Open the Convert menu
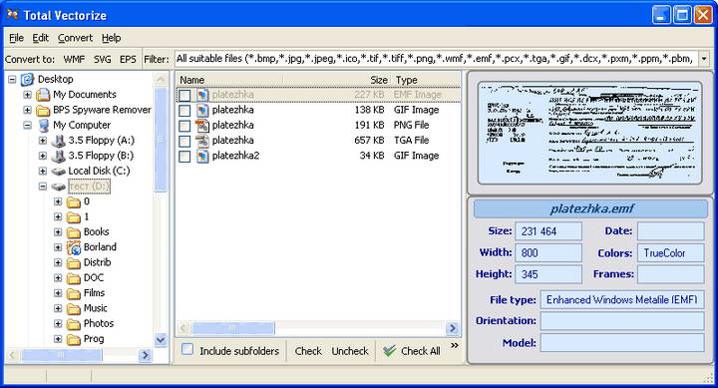 click(75, 38)
